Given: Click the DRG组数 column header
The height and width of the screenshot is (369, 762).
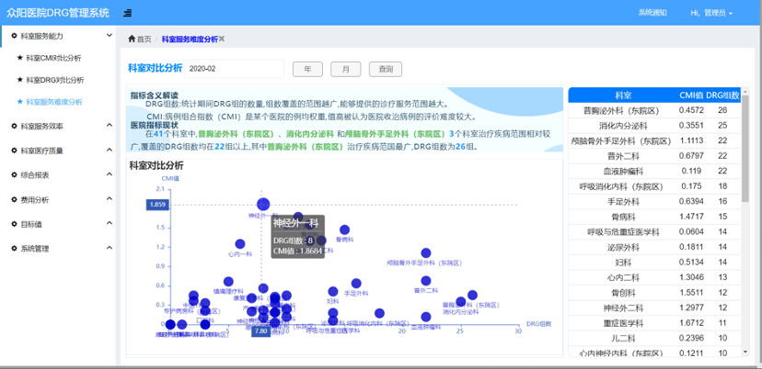Looking at the screenshot, I should tap(722, 95).
